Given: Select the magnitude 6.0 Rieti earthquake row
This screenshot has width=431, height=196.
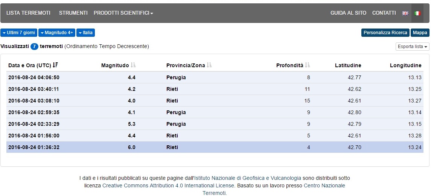Looking at the screenshot, I should point(215,147).
